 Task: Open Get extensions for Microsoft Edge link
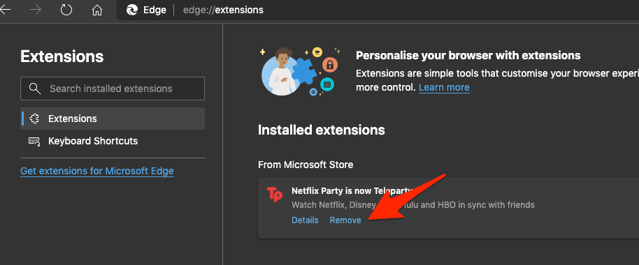pos(97,171)
